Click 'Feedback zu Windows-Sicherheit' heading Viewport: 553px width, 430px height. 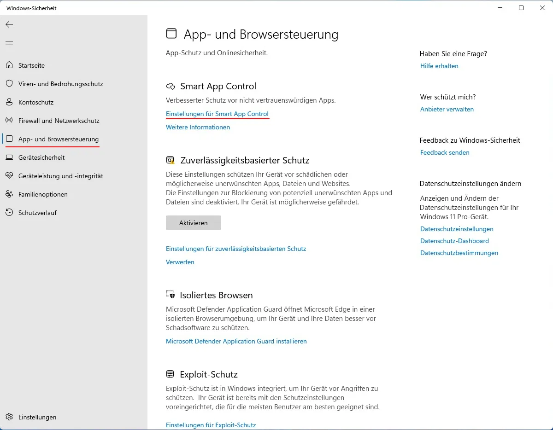[x=470, y=140]
